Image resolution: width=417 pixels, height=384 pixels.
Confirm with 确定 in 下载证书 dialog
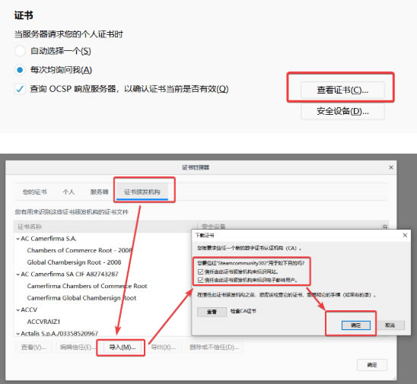pos(356,325)
